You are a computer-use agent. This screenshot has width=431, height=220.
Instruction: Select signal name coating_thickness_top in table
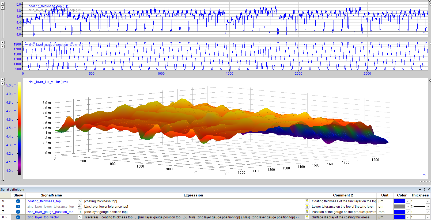coord(44,201)
